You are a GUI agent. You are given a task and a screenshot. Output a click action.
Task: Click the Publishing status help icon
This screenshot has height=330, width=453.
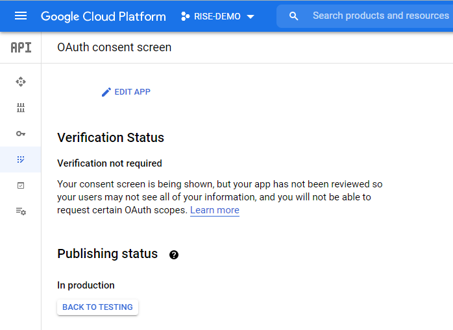pyautogui.click(x=174, y=255)
